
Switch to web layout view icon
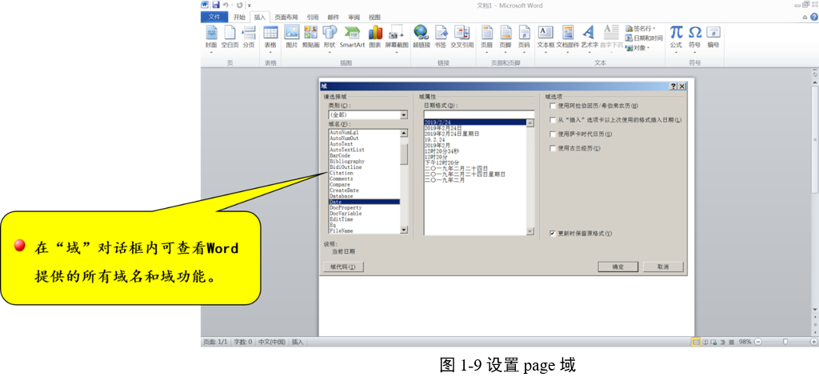pyautogui.click(x=713, y=342)
